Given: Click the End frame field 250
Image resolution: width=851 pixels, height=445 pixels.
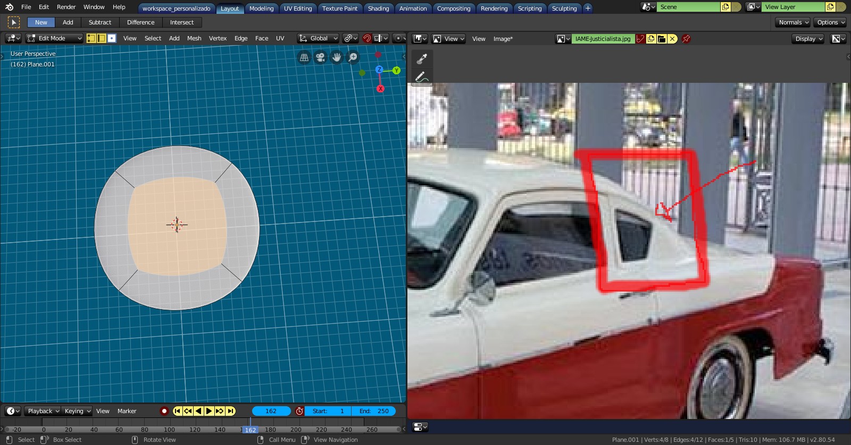Looking at the screenshot, I should click(373, 411).
